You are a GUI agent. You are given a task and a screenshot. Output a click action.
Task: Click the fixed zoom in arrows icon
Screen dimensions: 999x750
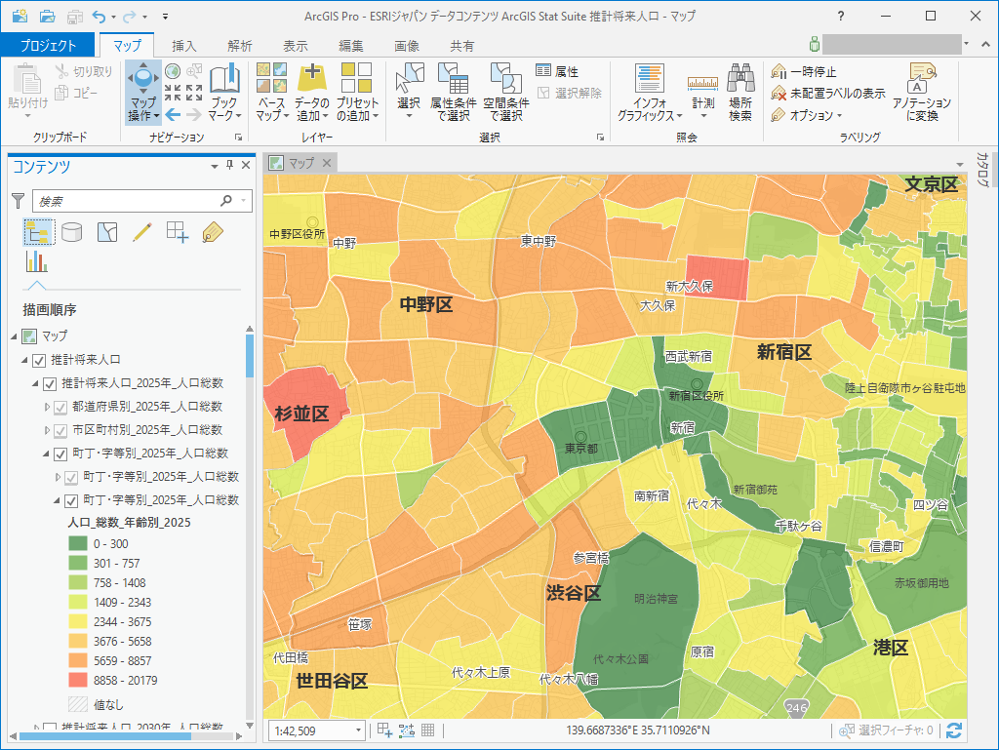pyautogui.click(x=173, y=93)
